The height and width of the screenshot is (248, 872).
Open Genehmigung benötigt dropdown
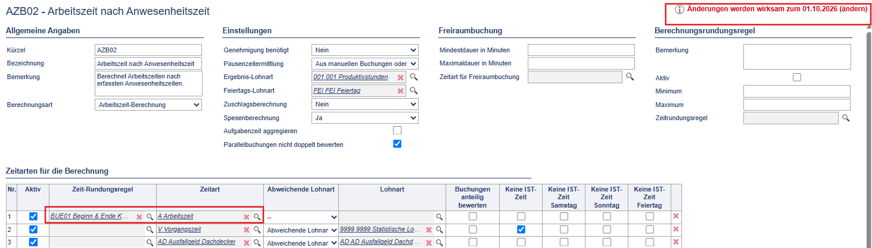click(x=365, y=51)
